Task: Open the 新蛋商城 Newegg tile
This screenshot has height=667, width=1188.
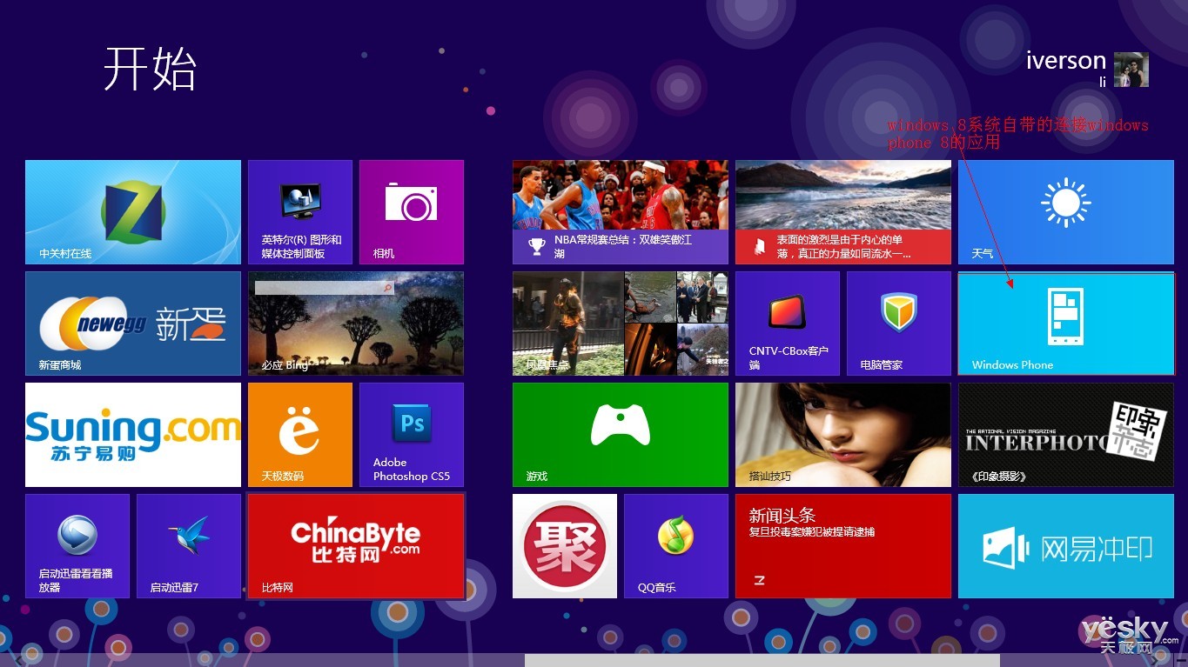Action: coord(133,323)
